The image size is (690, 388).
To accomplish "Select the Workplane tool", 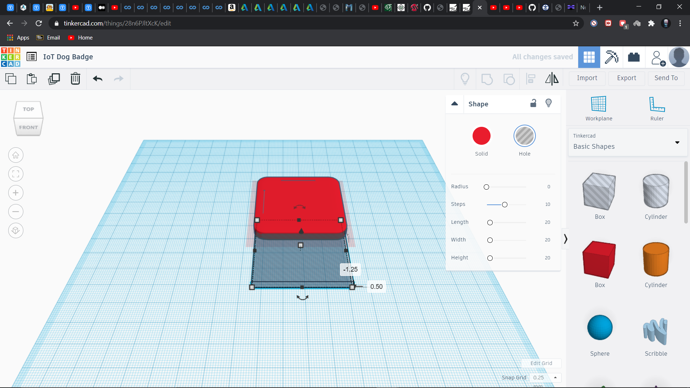I will click(x=599, y=107).
